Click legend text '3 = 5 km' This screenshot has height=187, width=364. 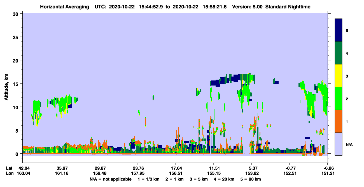pyautogui.click(x=199, y=179)
